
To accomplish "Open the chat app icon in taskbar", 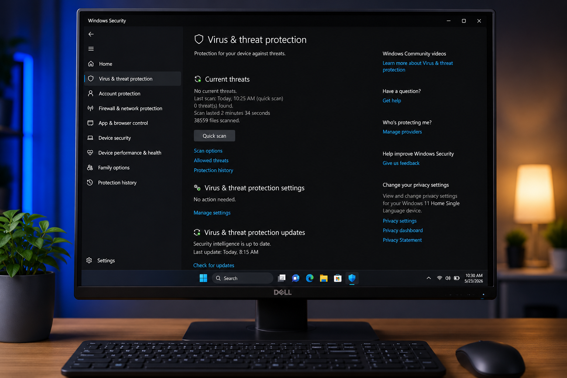I will click(x=296, y=278).
